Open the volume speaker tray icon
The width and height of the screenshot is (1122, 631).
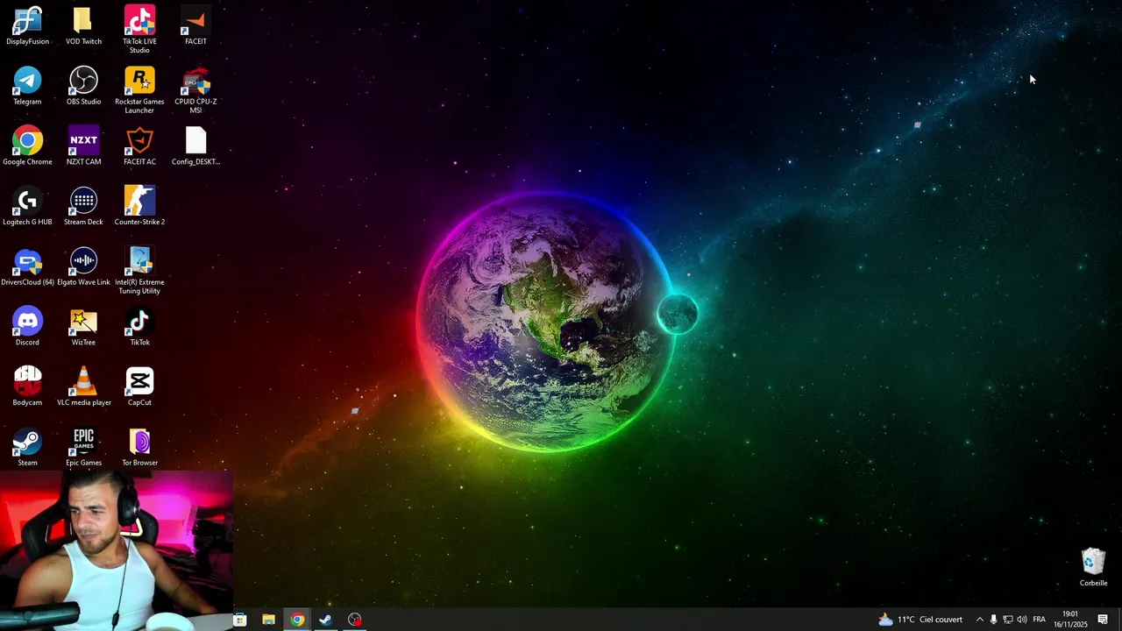coord(1021,620)
